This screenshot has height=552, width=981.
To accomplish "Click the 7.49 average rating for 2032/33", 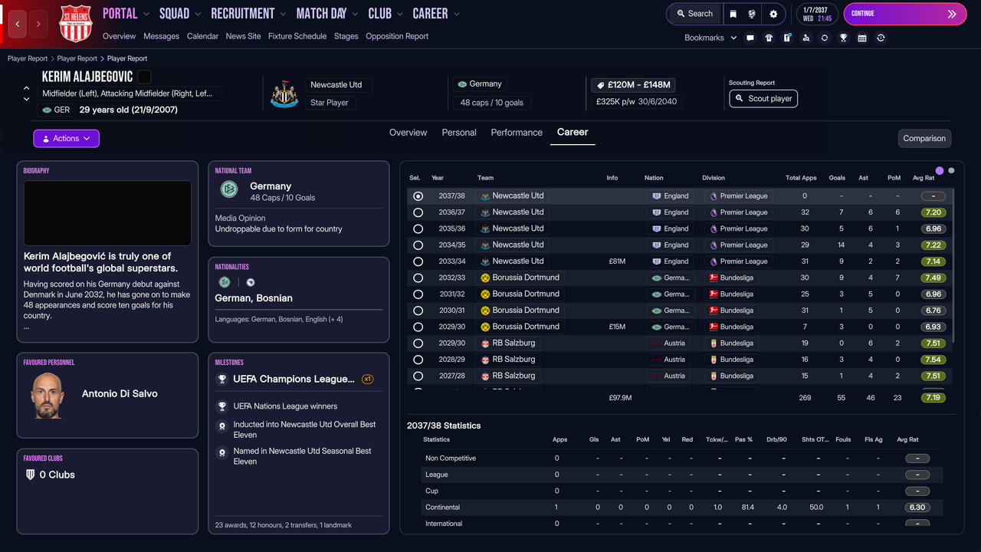I will 933,278.
